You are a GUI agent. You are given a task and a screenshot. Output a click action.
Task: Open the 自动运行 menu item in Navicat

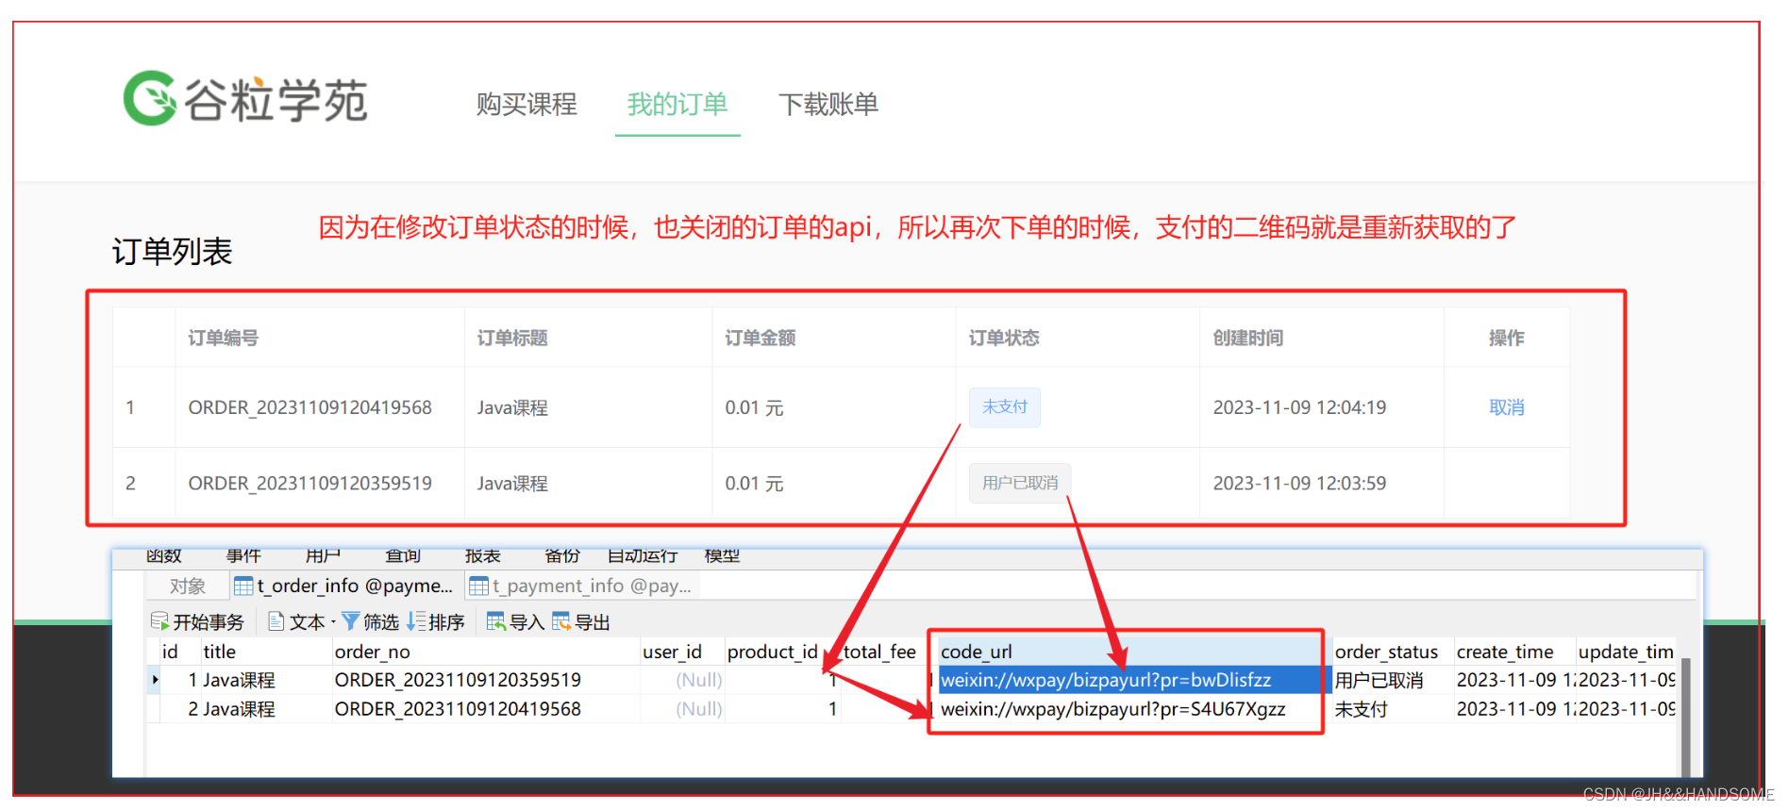click(x=643, y=555)
